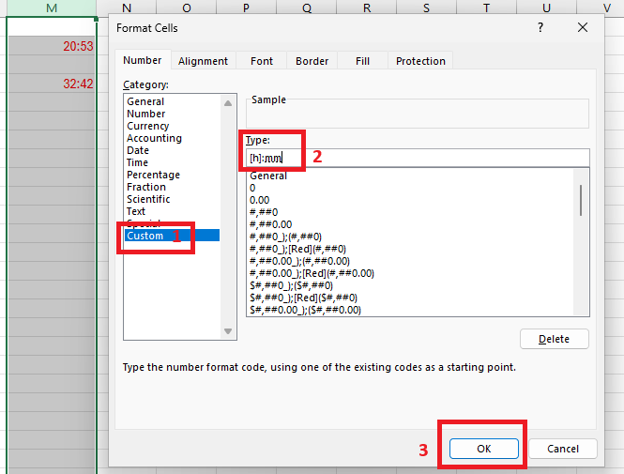
Task: Select format code 0
Action: [x=410, y=188]
